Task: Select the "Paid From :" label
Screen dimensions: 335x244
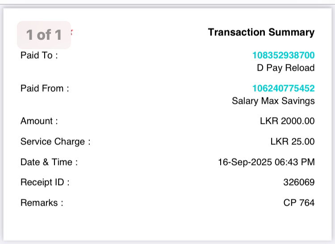Action: [45, 88]
